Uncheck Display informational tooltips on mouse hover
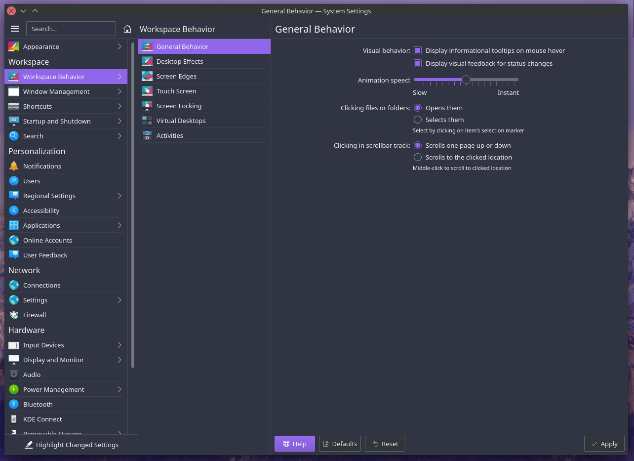The height and width of the screenshot is (461, 634). (418, 50)
